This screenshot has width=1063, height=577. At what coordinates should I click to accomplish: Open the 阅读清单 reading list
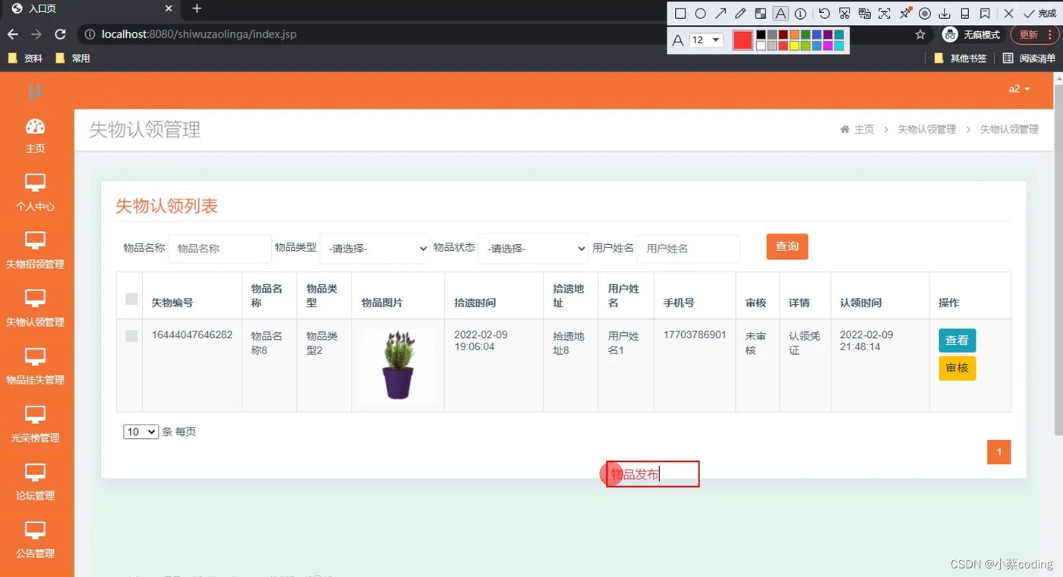[x=1029, y=58]
